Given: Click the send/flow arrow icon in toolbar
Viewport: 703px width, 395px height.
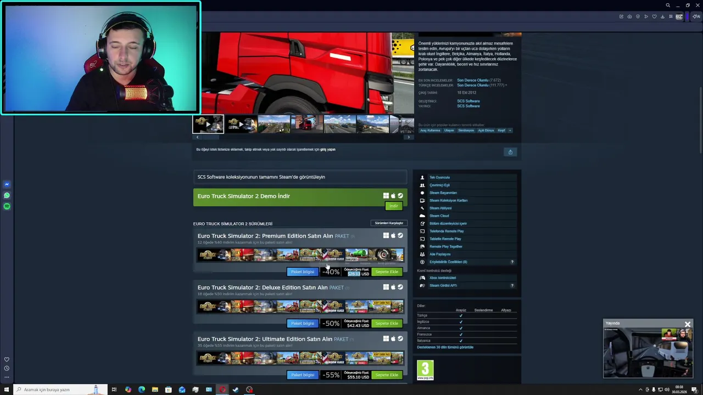Looking at the screenshot, I should tap(646, 16).
